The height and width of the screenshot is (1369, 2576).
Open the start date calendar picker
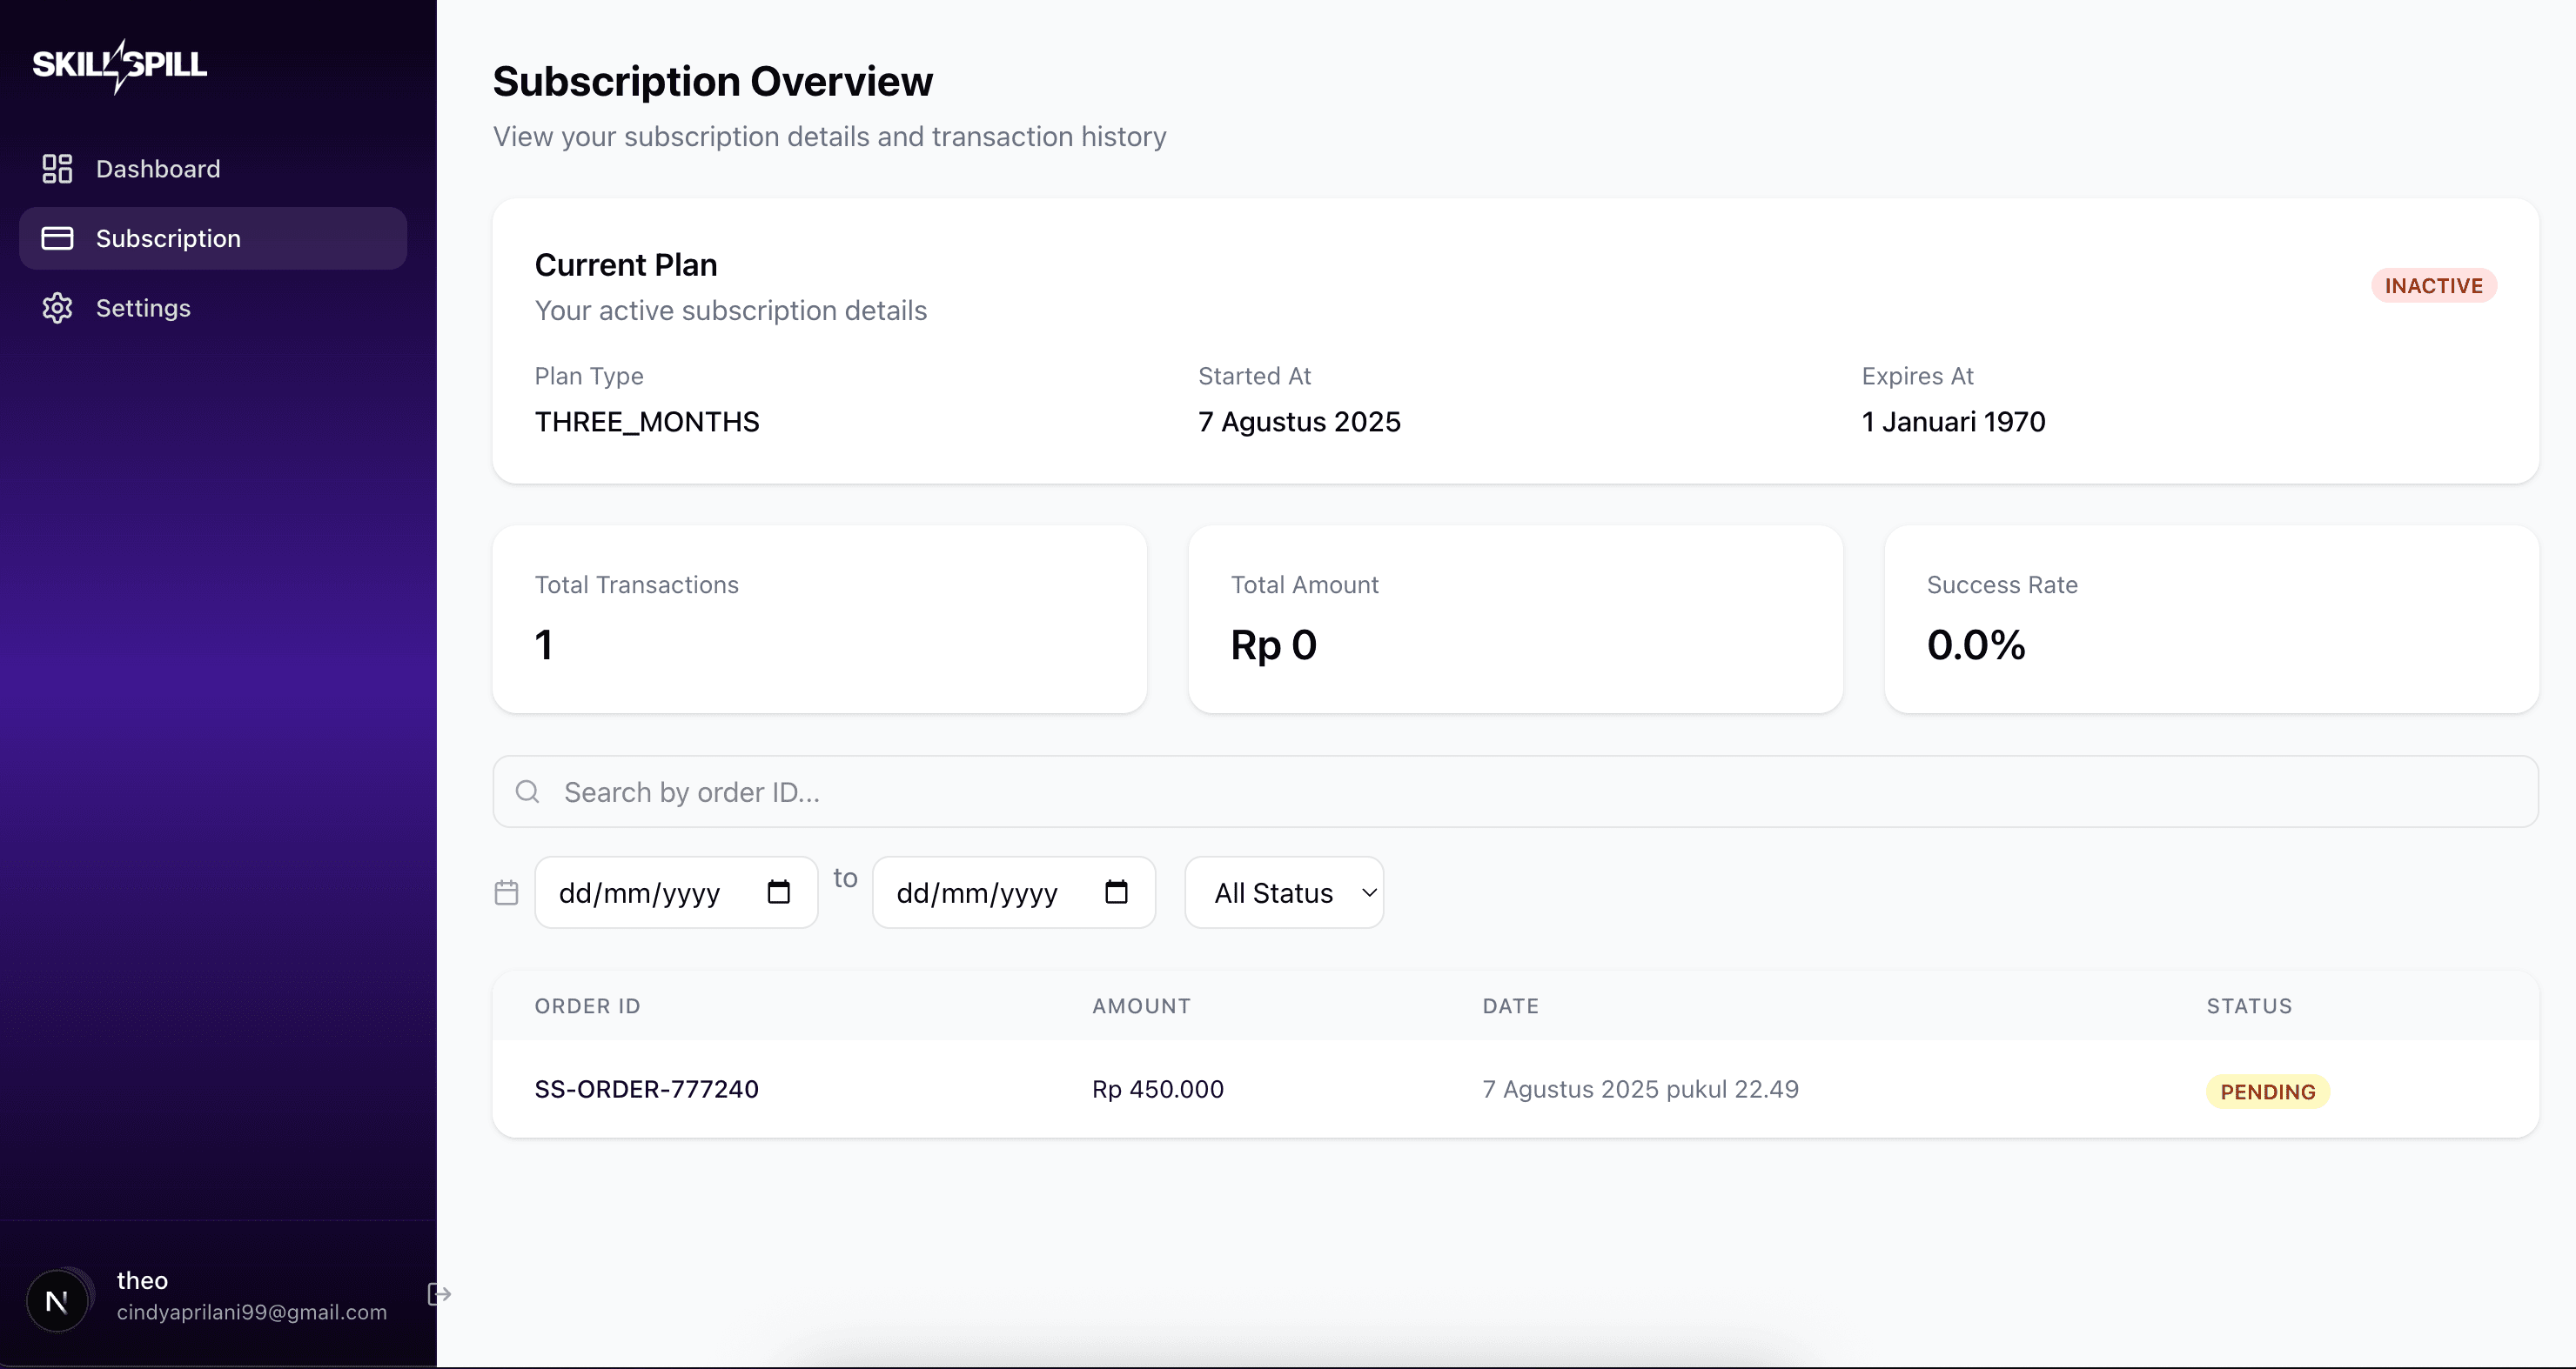point(779,892)
